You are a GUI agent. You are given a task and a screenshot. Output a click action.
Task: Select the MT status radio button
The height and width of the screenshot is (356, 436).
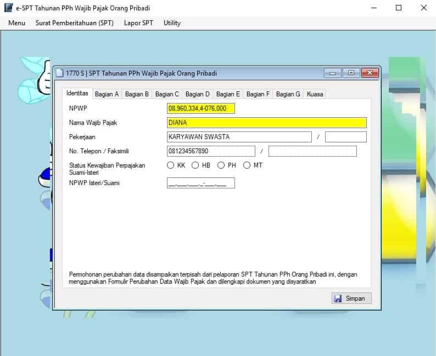click(x=247, y=165)
